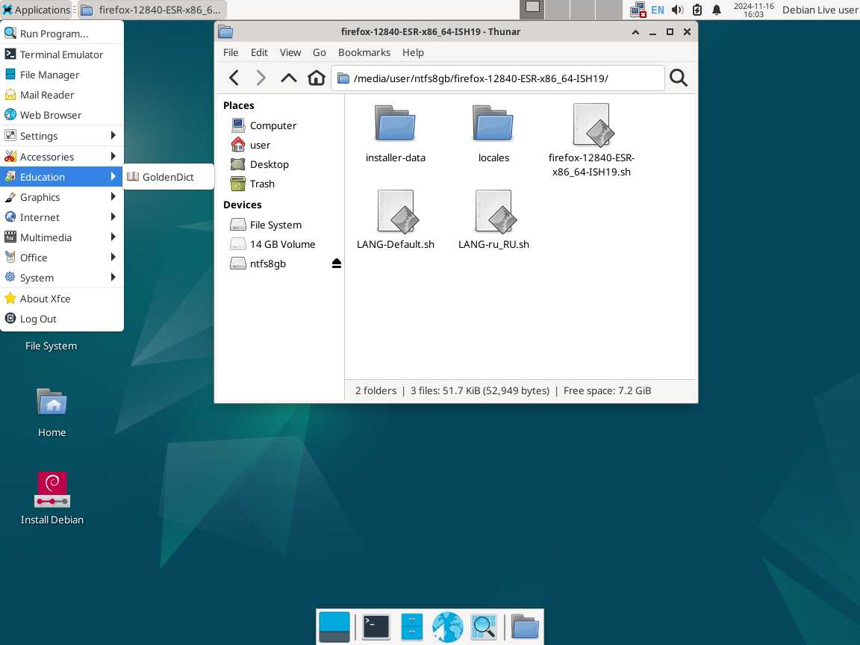
Task: Expand the Multimedia submenu
Action: (x=61, y=237)
